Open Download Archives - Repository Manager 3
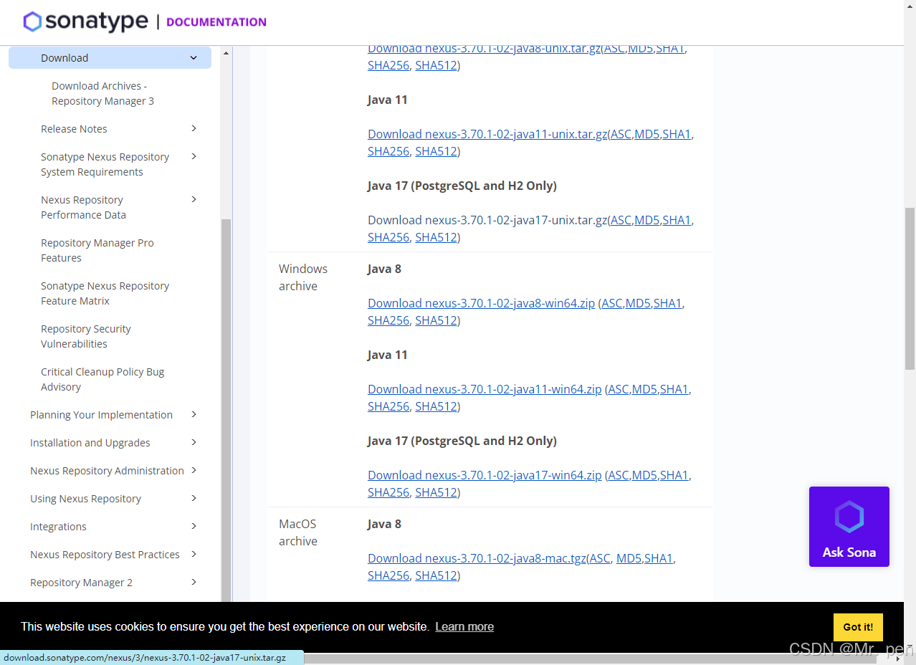 click(x=102, y=93)
